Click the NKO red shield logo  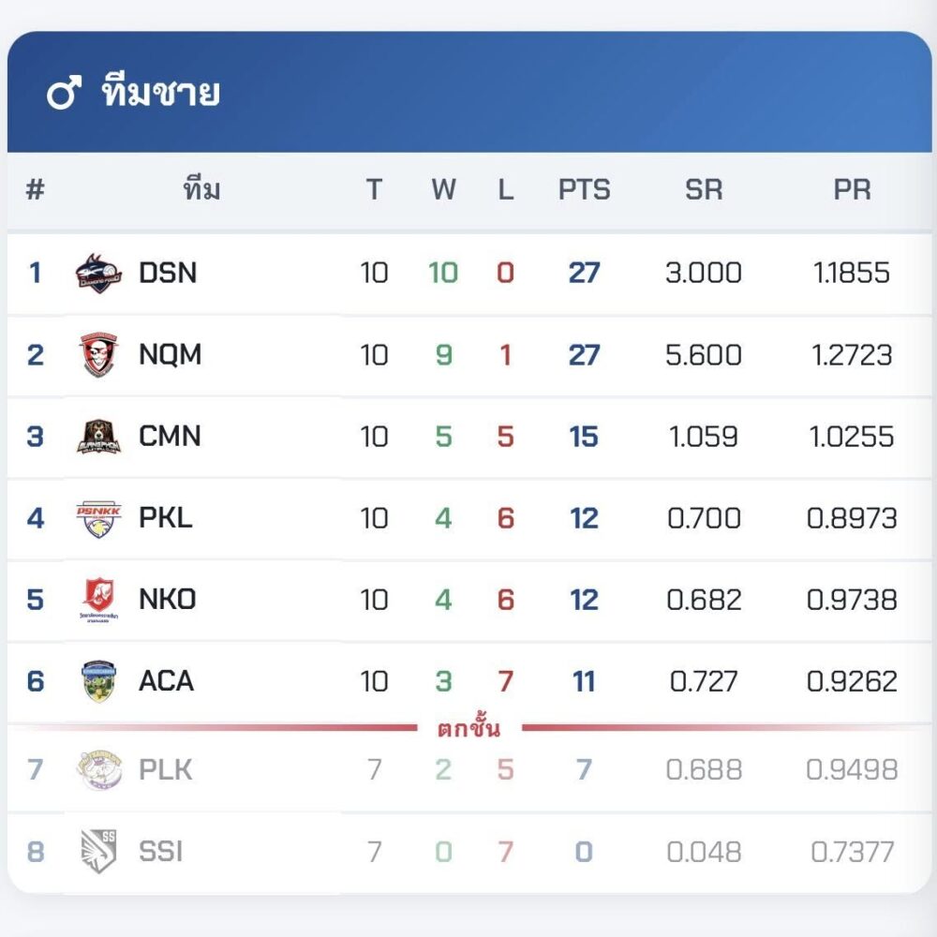[98, 601]
